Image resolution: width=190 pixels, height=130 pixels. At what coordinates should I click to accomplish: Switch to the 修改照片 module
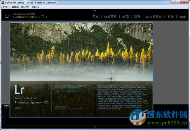[x=110, y=17]
